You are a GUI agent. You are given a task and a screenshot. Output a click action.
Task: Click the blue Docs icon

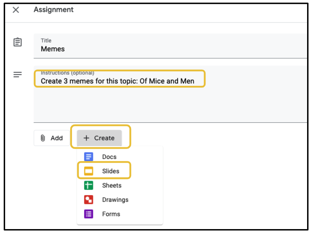point(89,157)
